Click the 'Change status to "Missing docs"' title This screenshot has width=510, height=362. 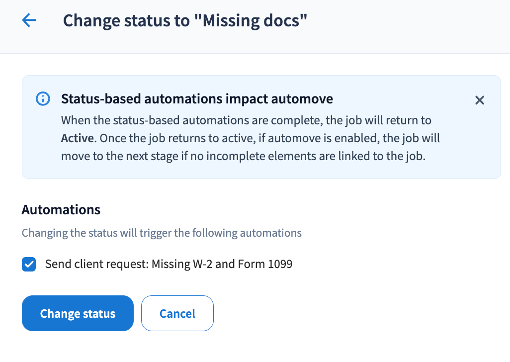[x=185, y=20]
